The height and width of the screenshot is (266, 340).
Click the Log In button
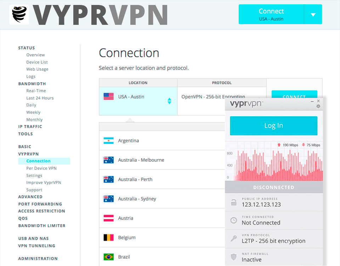tap(274, 126)
